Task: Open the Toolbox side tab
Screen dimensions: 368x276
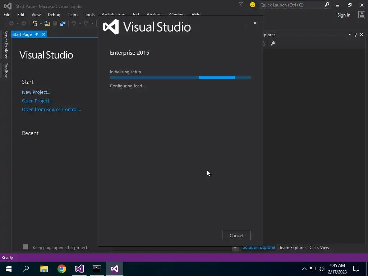Action: coord(6,70)
